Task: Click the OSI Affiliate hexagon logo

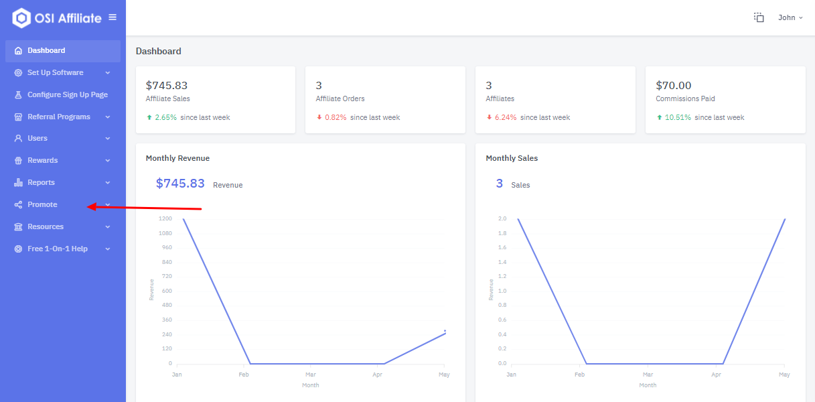Action: click(x=21, y=18)
